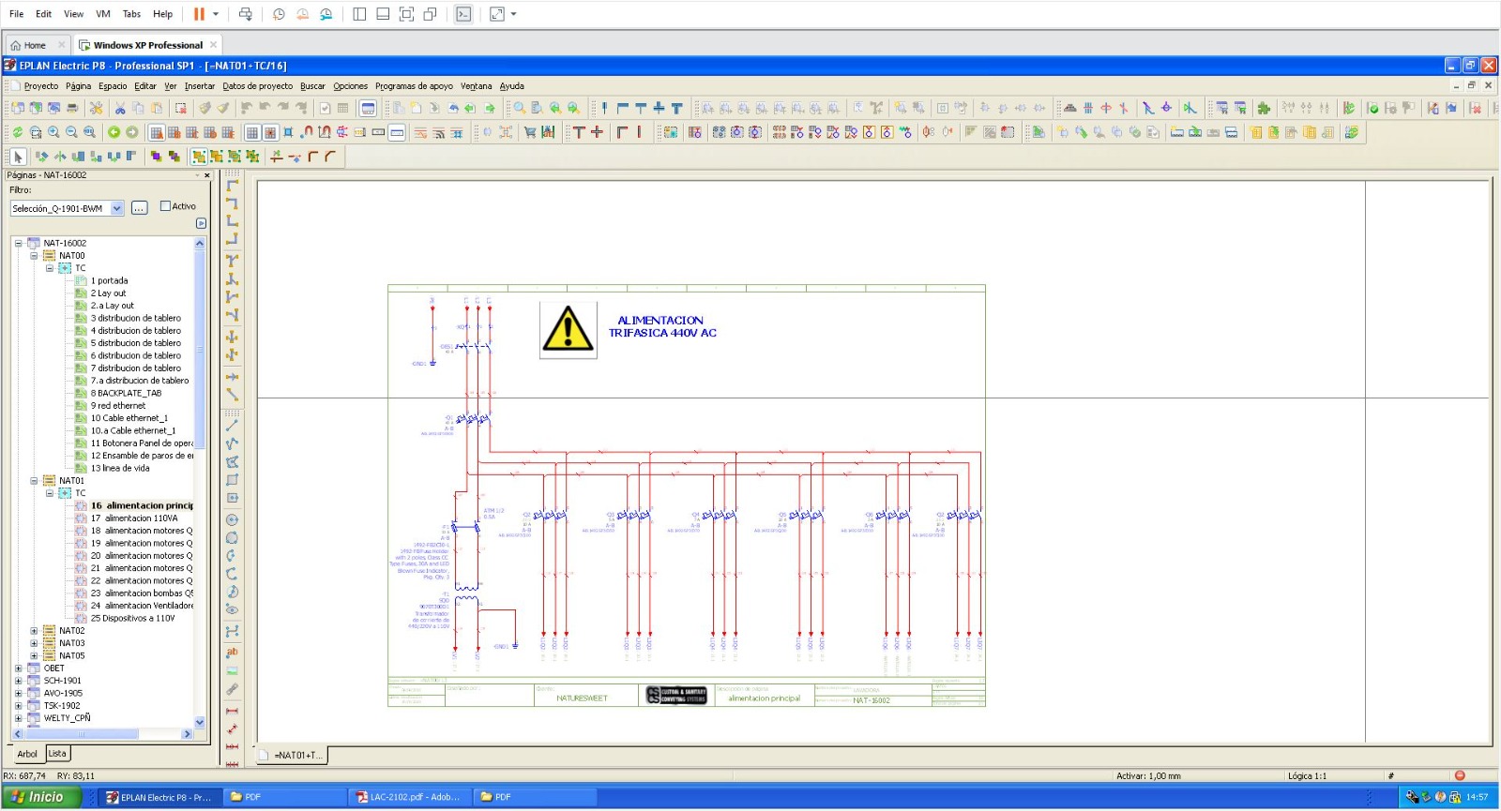Viewport: 1501px width, 811px height.
Task: Click the Windows Inicio start button
Action: click(x=38, y=797)
